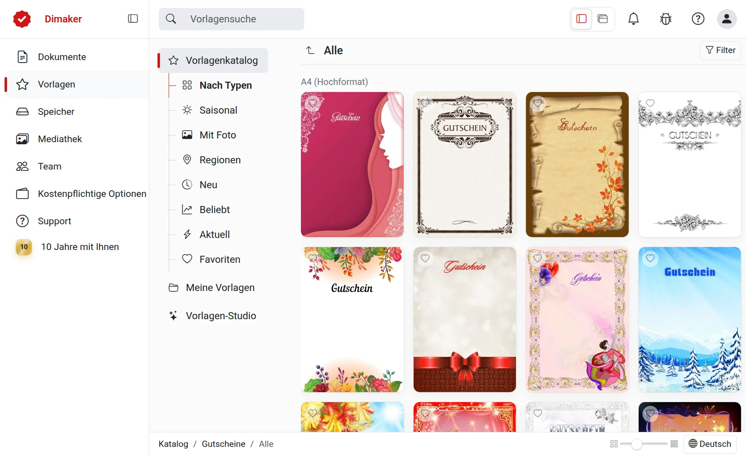Click the A4 (Hochformat) section label
This screenshot has width=746, height=456.
coord(334,82)
